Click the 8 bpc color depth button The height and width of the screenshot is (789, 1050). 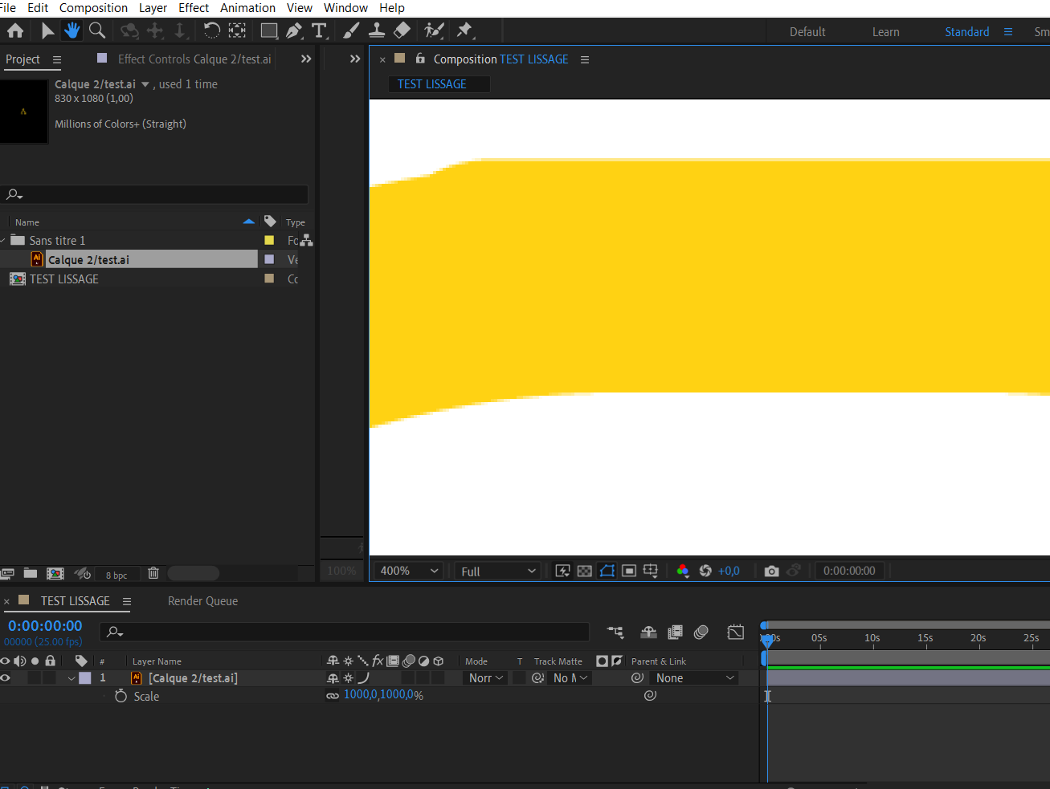(x=116, y=575)
